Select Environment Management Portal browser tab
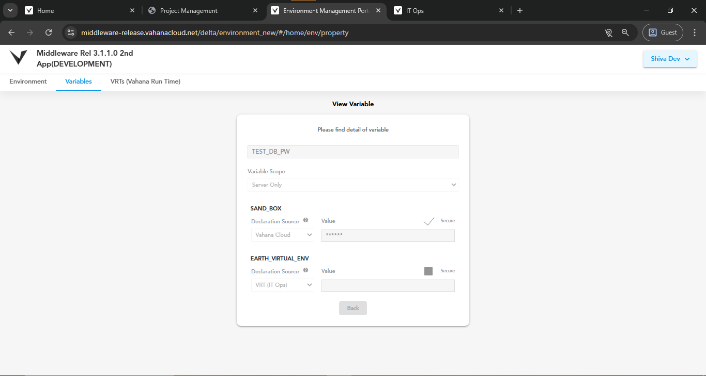Viewport: 706px width, 376px height. [326, 10]
